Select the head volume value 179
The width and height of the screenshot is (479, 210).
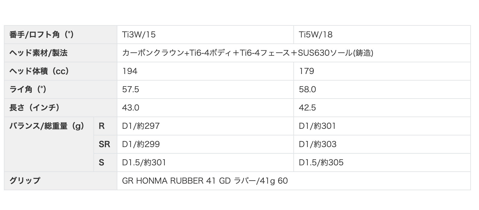tap(307, 71)
